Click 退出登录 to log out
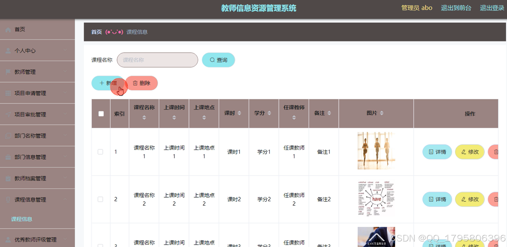The height and width of the screenshot is (247, 507). click(491, 8)
